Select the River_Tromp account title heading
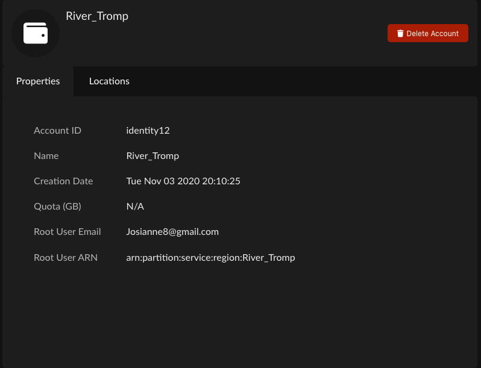481x368 pixels. tap(97, 16)
